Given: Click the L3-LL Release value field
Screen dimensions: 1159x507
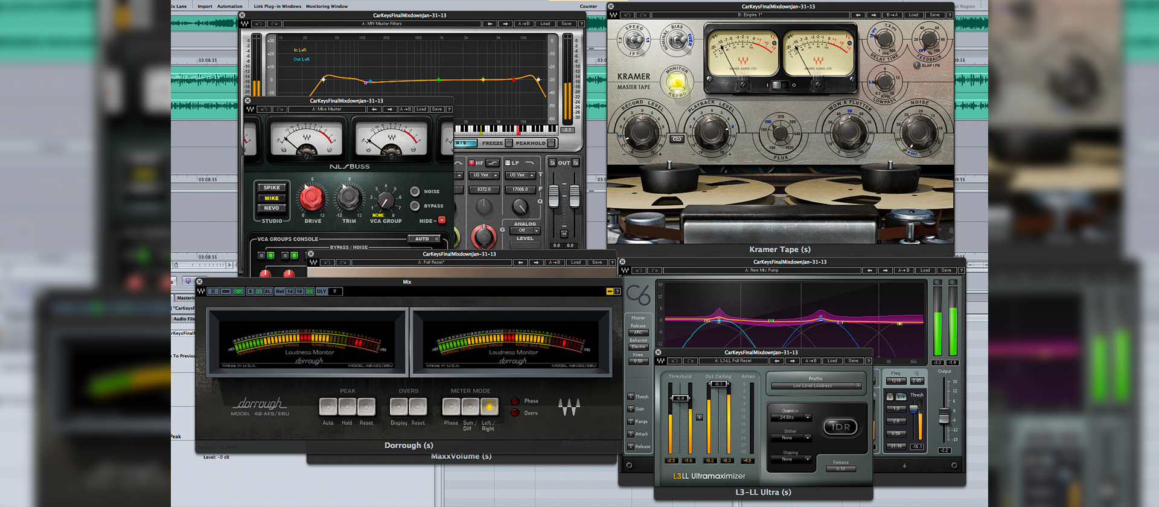Looking at the screenshot, I should click(x=841, y=469).
